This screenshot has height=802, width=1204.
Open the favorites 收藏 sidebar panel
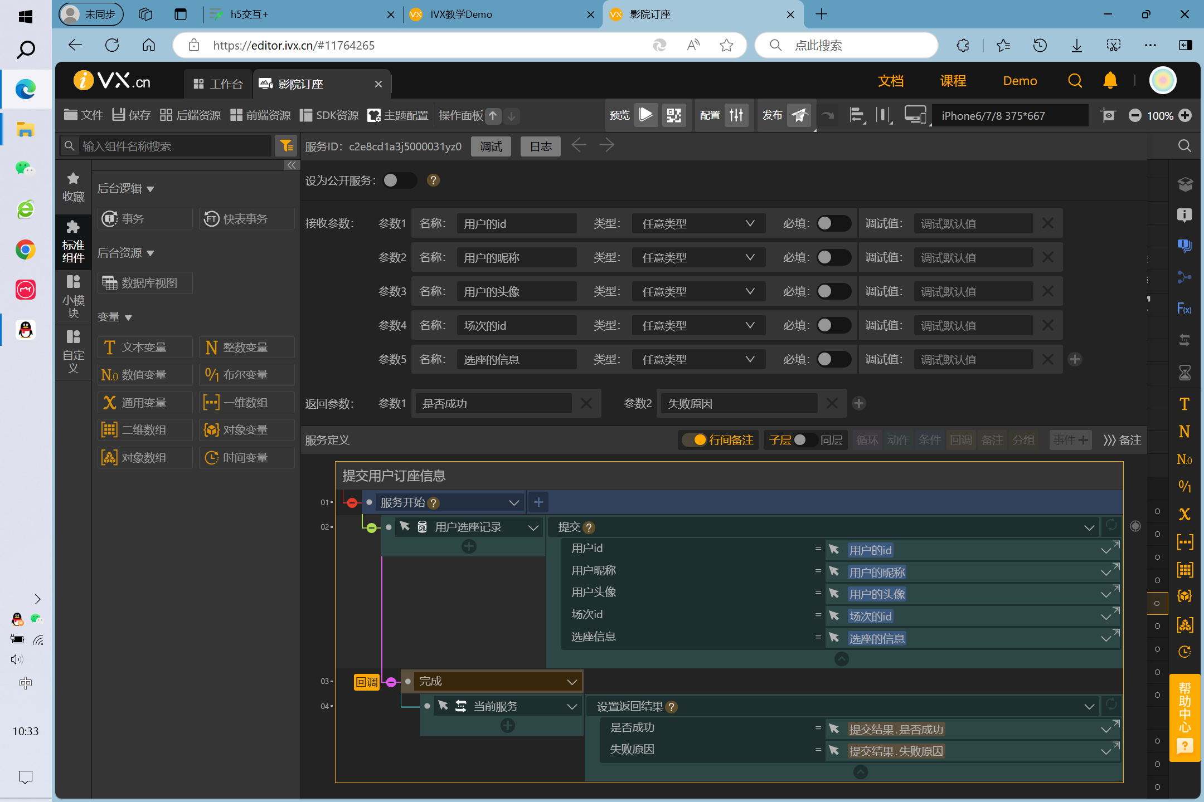coord(73,187)
